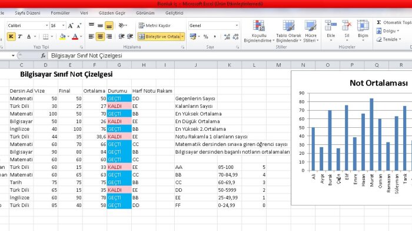Open Koşullu Biçimlendirme menu
Viewport: 412px width, 231px height.
coord(259,31)
